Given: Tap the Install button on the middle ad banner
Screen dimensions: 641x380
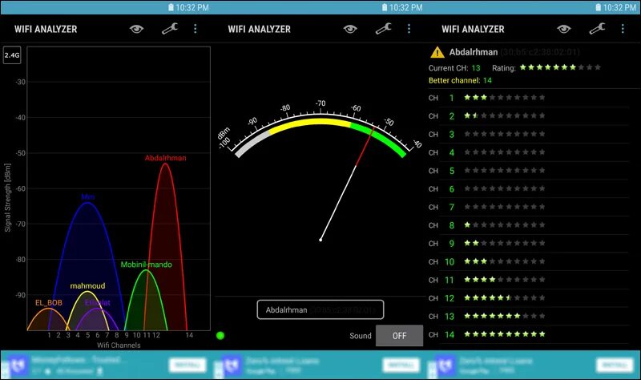Looking at the screenshot, I should 401,365.
